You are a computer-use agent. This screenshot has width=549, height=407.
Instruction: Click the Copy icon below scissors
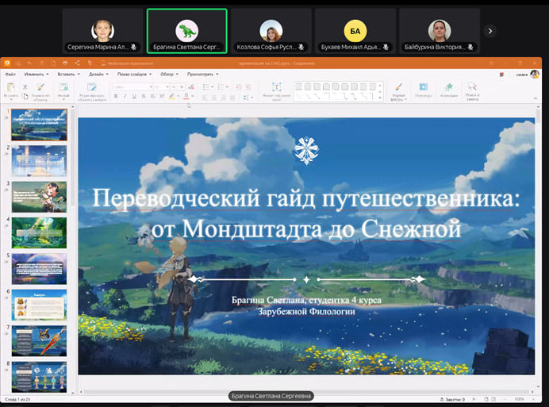coord(25,96)
